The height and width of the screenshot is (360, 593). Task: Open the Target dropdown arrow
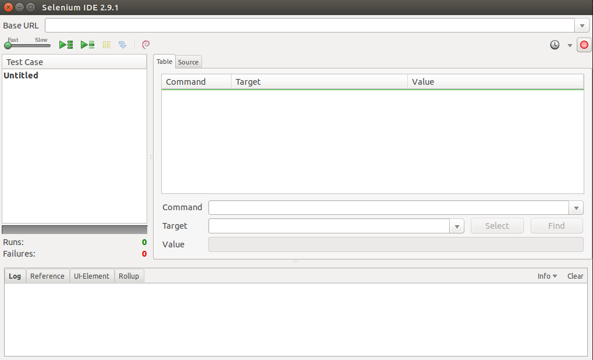pos(457,226)
